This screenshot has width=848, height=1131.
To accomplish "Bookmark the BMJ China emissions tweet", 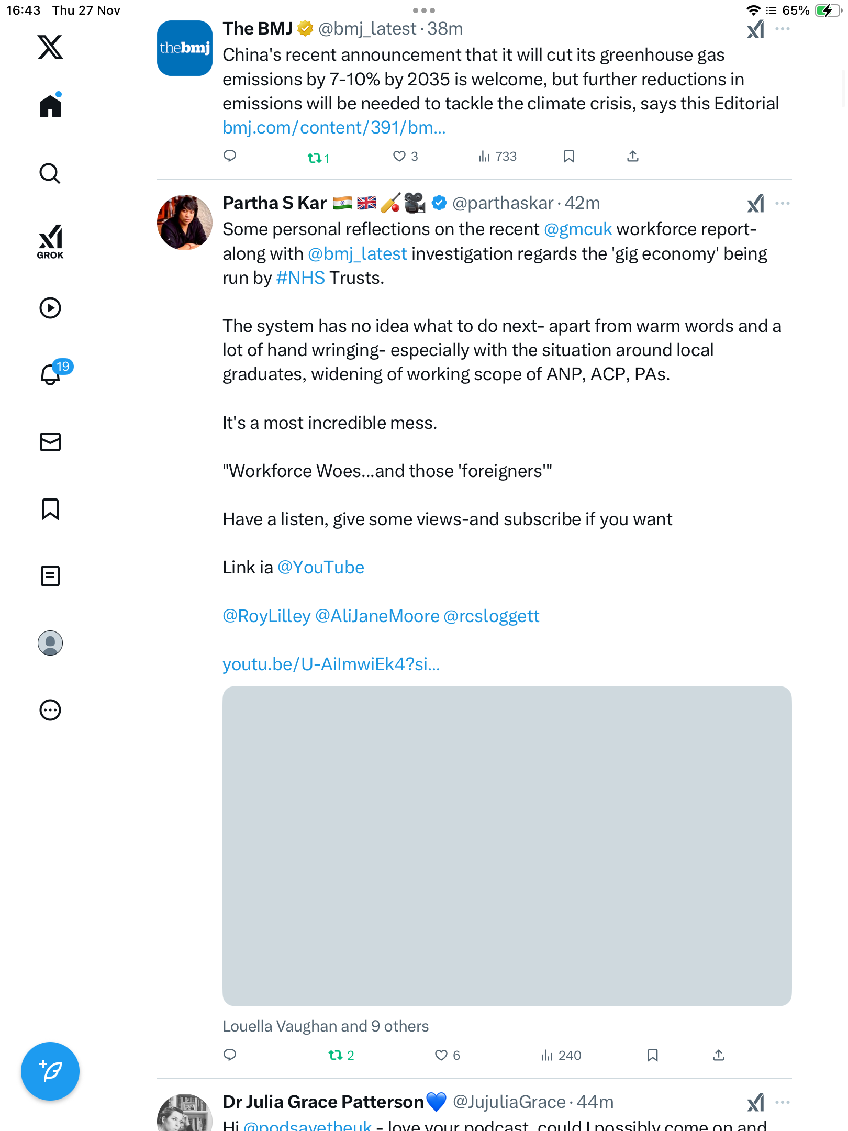I will point(569,156).
